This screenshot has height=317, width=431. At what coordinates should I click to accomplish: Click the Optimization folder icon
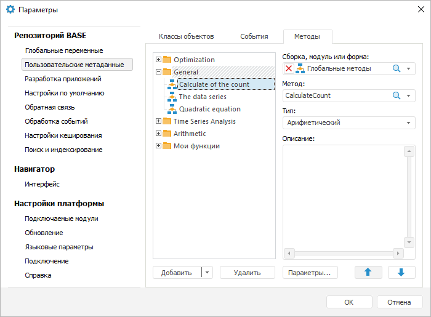(167, 60)
